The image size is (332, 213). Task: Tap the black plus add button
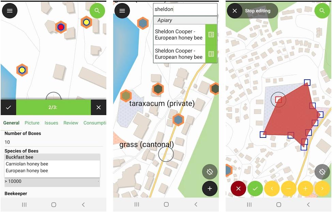point(210,189)
